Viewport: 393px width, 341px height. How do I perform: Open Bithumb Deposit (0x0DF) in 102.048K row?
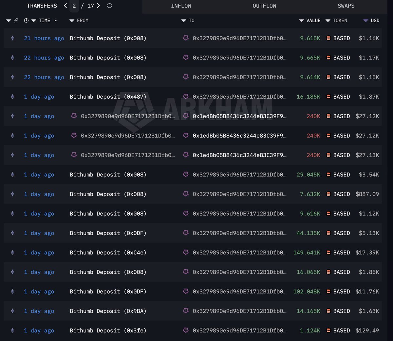click(x=108, y=291)
